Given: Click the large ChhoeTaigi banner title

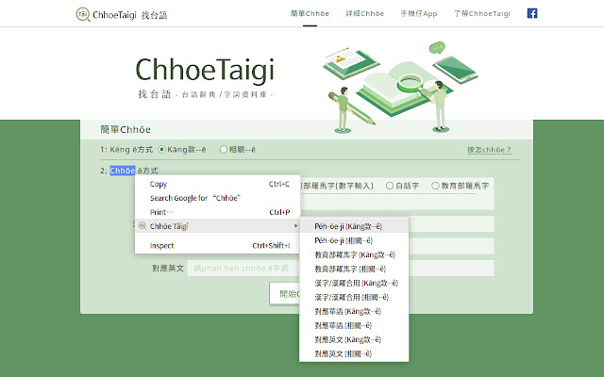Looking at the screenshot, I should point(205,71).
